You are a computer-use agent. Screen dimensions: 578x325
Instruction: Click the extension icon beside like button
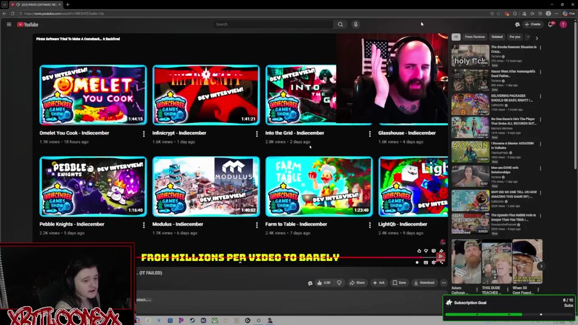tap(310, 283)
